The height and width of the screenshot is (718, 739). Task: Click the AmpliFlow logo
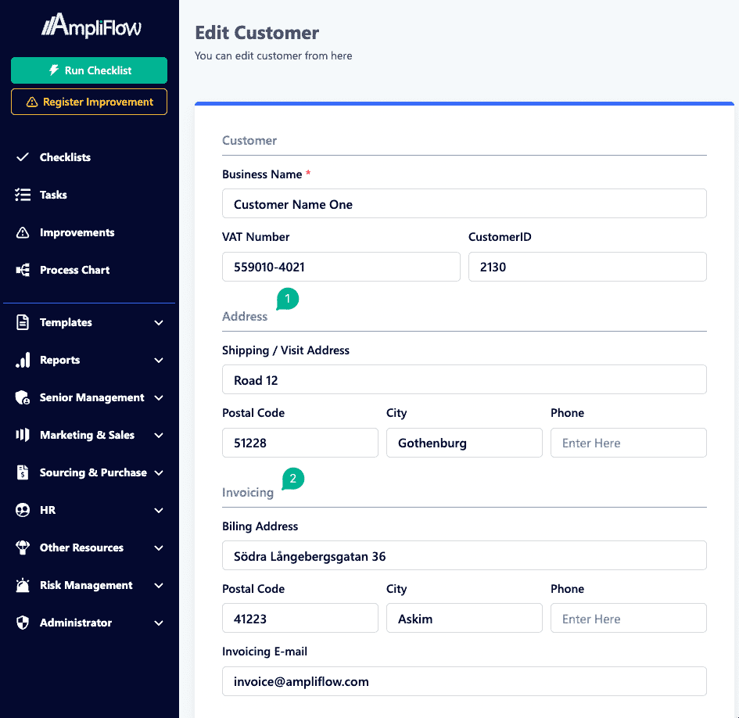91,27
